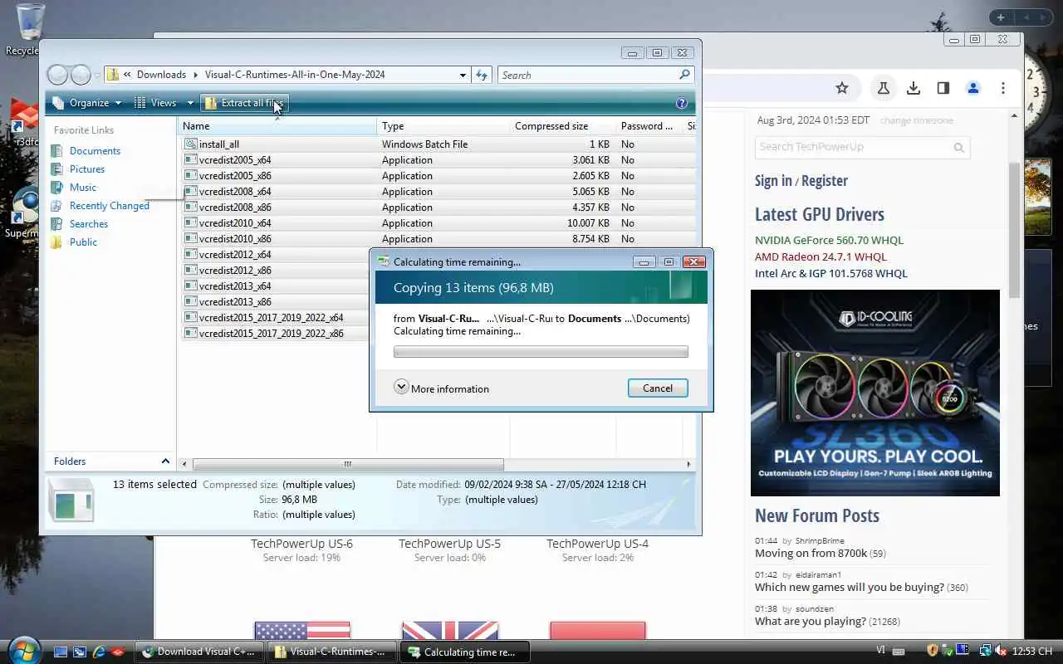Click Register link on TechPowerUp

coord(825,181)
